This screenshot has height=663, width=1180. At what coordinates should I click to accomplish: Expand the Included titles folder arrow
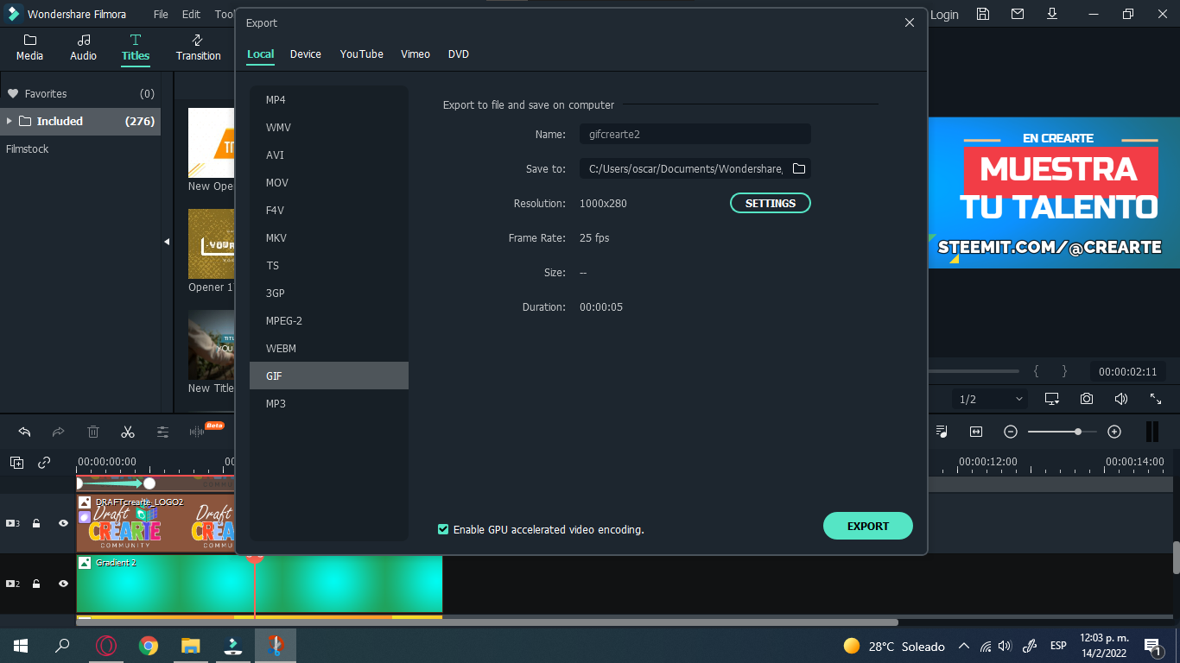click(10, 121)
